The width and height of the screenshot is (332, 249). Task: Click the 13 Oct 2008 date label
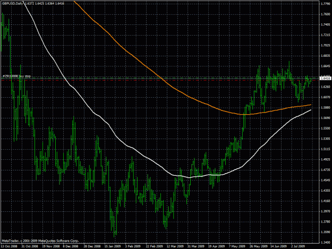pos(9,246)
